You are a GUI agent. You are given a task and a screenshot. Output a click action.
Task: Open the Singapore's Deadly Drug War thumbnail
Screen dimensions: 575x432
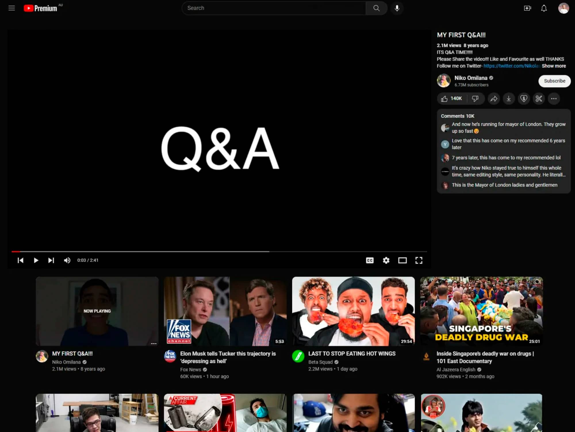tap(481, 311)
